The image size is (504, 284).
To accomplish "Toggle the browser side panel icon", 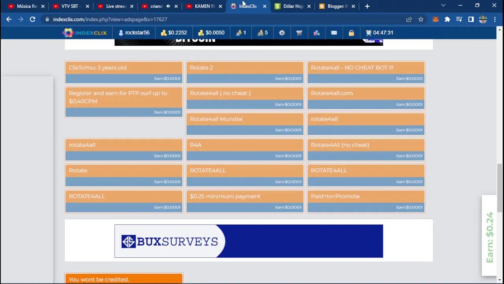I will point(471,19).
